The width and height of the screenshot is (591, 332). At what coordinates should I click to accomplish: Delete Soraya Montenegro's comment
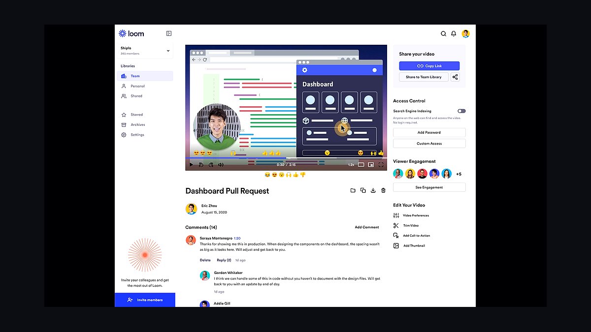point(205,260)
